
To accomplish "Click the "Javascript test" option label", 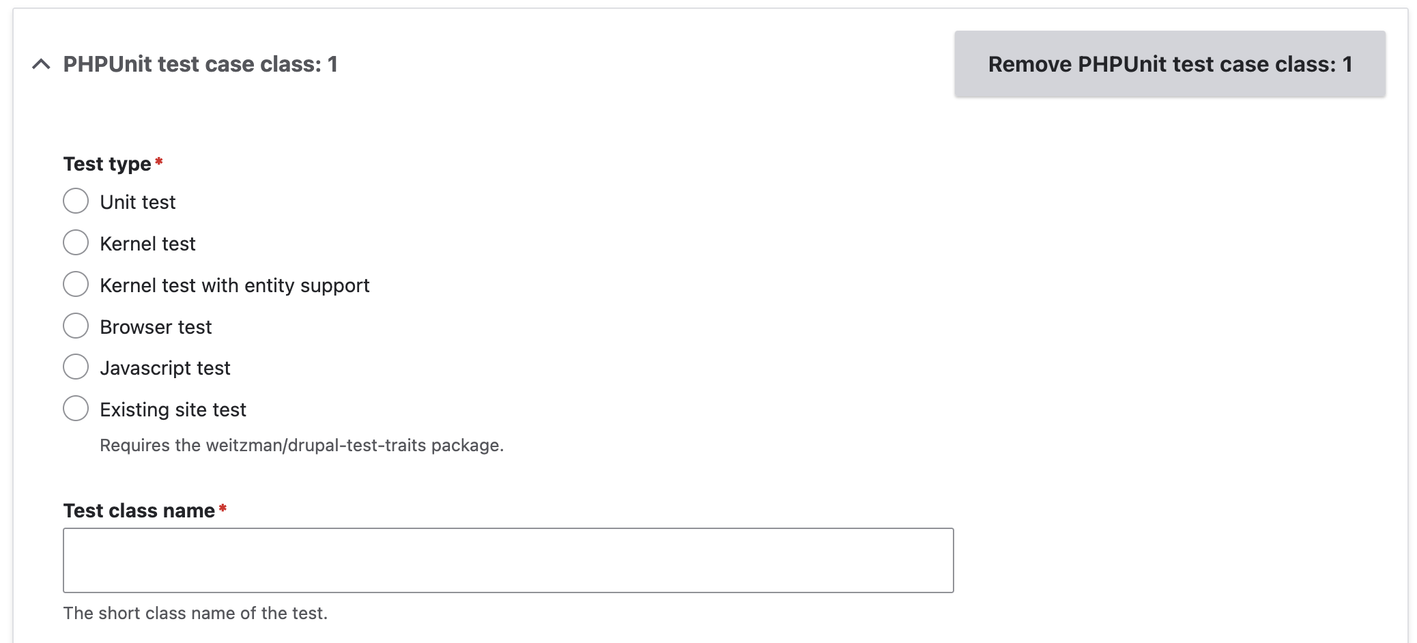I will [x=165, y=368].
